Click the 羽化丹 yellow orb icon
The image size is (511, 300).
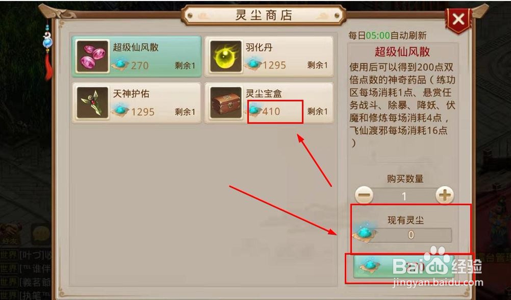[x=225, y=56]
